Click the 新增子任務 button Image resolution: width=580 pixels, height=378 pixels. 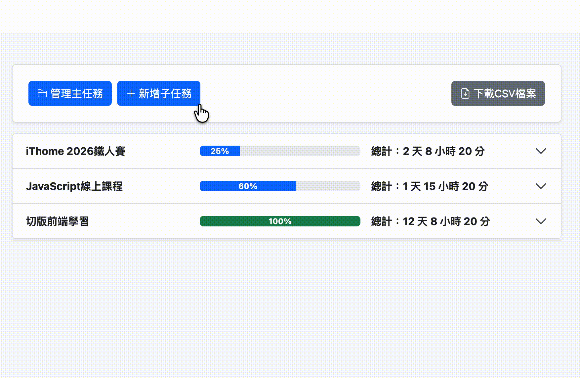coord(159,93)
